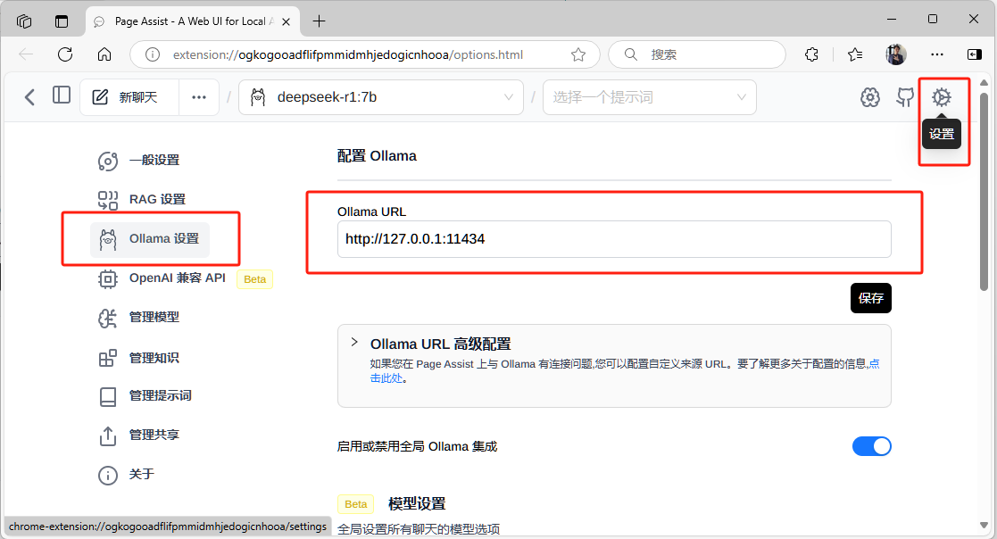Toggle the browser sidebar icon

click(974, 54)
